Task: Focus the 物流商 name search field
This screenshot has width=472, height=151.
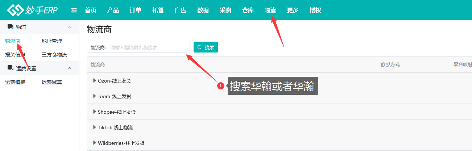Action: click(x=148, y=47)
